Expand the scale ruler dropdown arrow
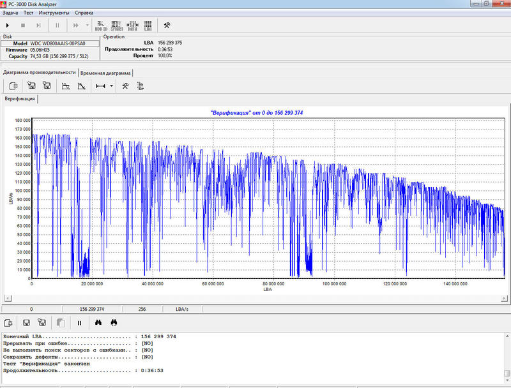 (112, 86)
